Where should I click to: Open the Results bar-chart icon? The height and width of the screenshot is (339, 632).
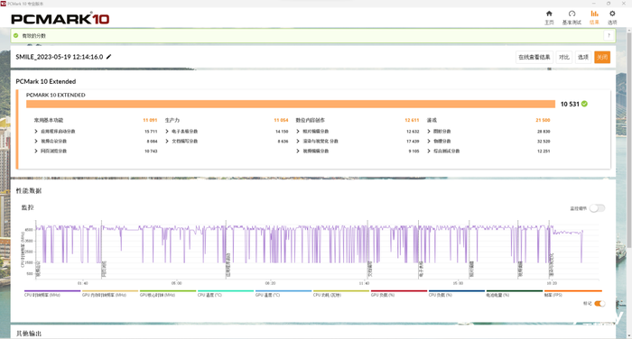pyautogui.click(x=594, y=14)
